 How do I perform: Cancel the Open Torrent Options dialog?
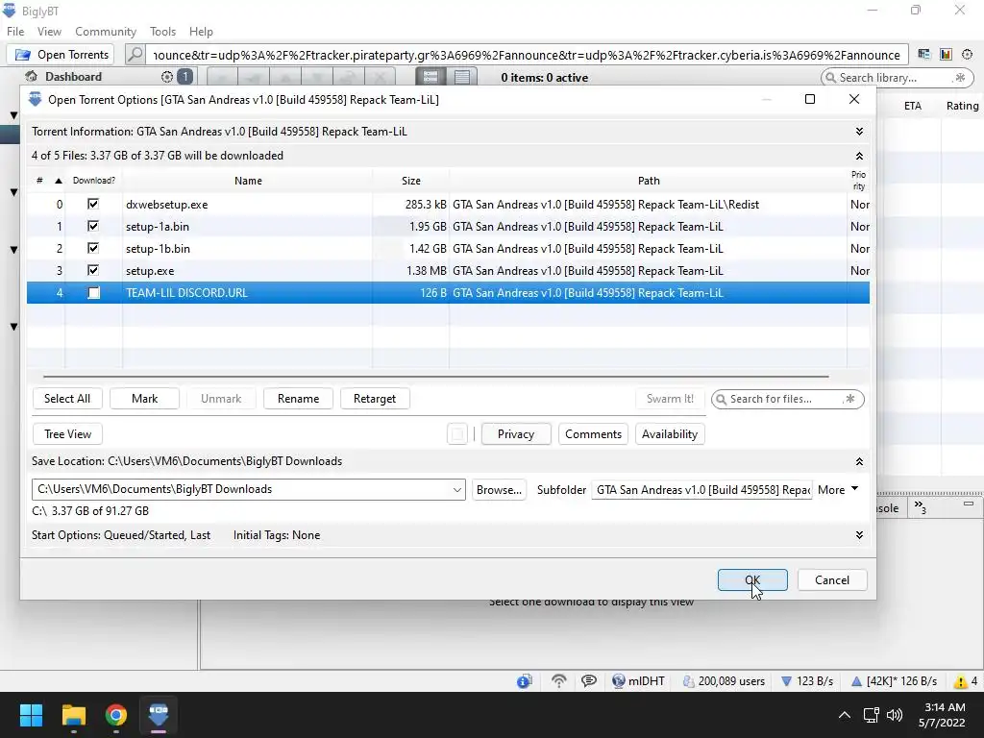pyautogui.click(x=832, y=579)
